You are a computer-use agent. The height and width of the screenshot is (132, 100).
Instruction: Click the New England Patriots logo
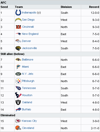click(18, 34)
